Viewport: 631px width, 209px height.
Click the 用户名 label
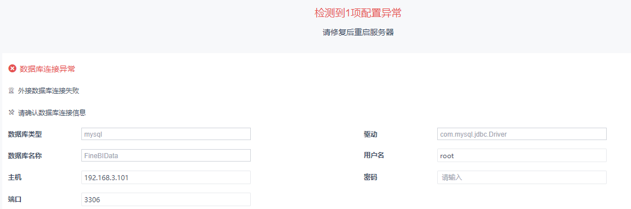tap(374, 155)
